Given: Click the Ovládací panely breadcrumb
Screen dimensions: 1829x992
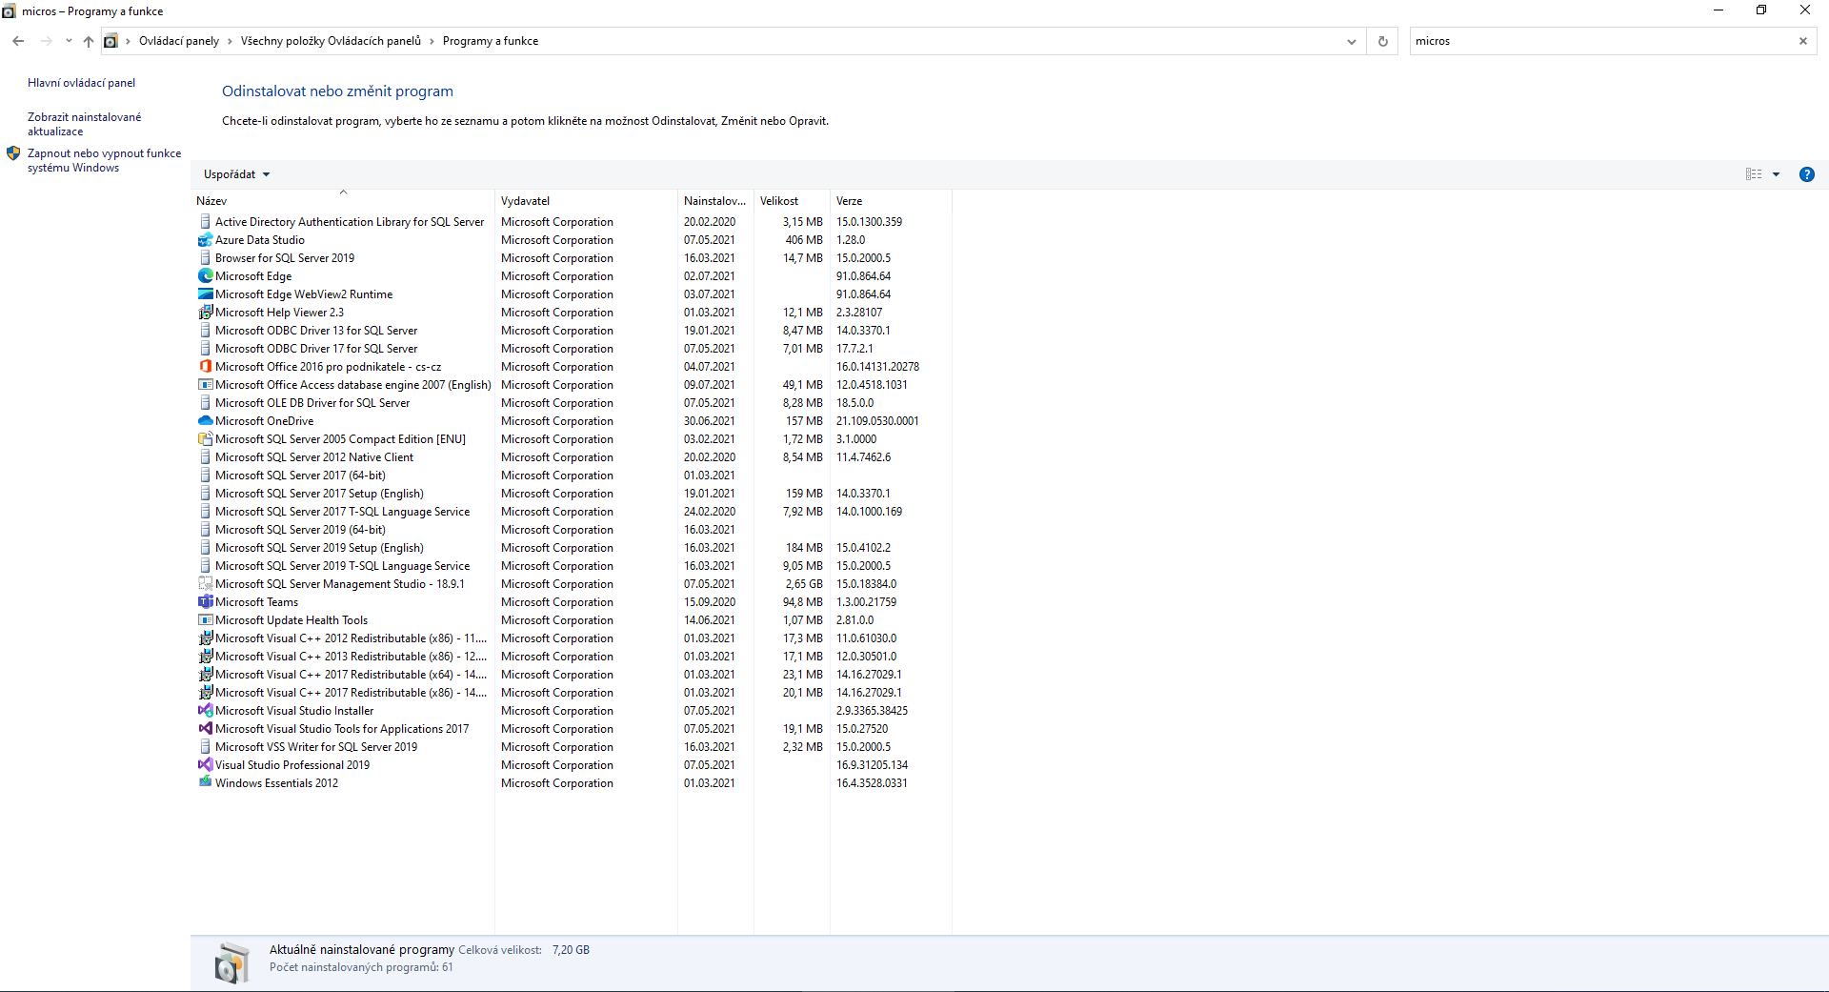Looking at the screenshot, I should (179, 41).
